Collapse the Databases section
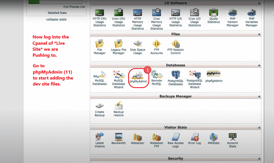The height and width of the screenshot is (163, 274). pos(259,65)
